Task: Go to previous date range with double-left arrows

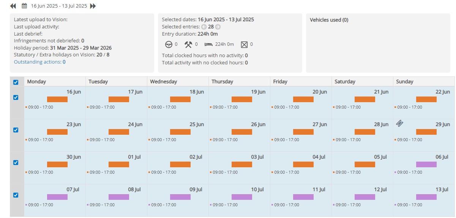Action: pos(13,6)
